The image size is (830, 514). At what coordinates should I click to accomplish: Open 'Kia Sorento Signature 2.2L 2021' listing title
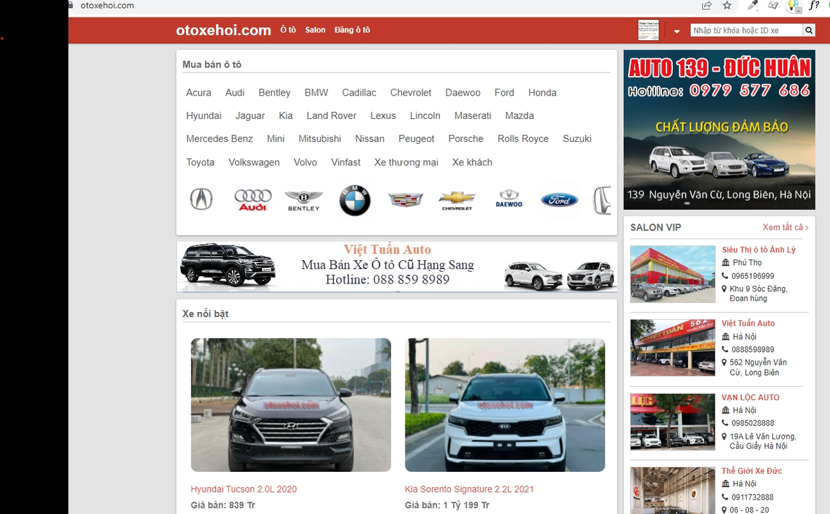pos(470,489)
